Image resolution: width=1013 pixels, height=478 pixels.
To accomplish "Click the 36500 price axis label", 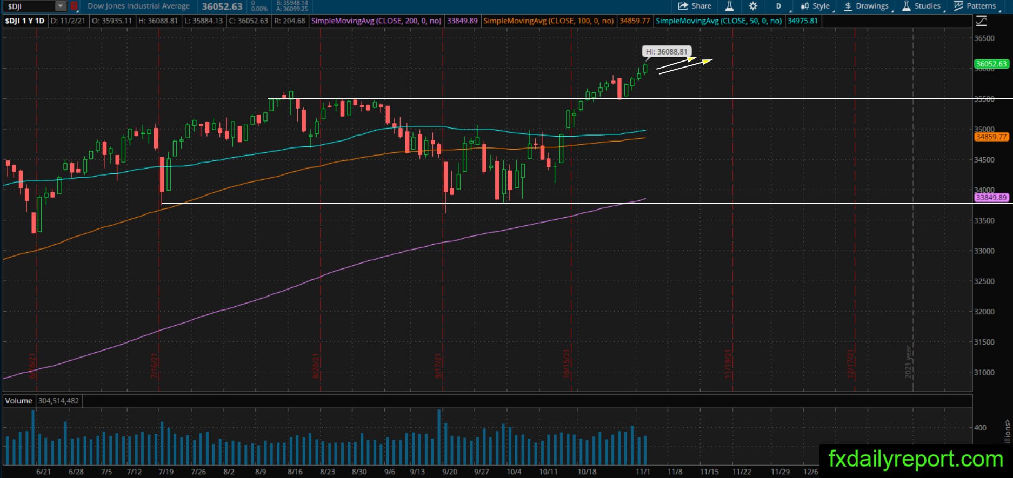I will [x=984, y=38].
